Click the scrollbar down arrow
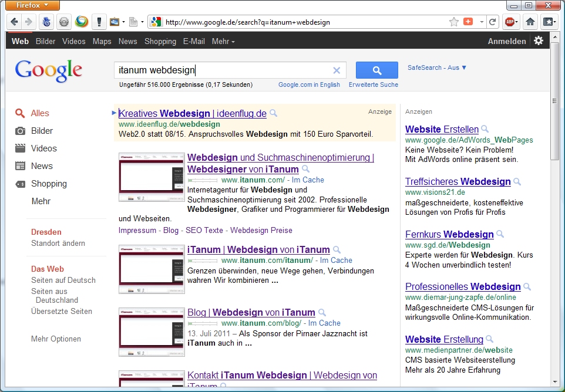This screenshot has width=565, height=392. tap(554, 382)
